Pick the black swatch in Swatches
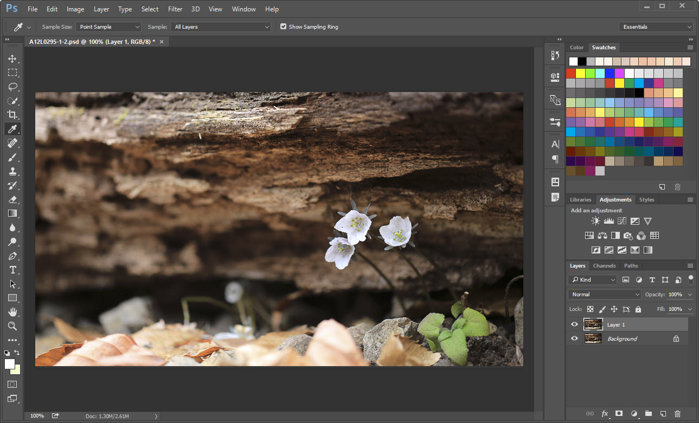Image resolution: width=699 pixels, height=423 pixels. (582, 61)
